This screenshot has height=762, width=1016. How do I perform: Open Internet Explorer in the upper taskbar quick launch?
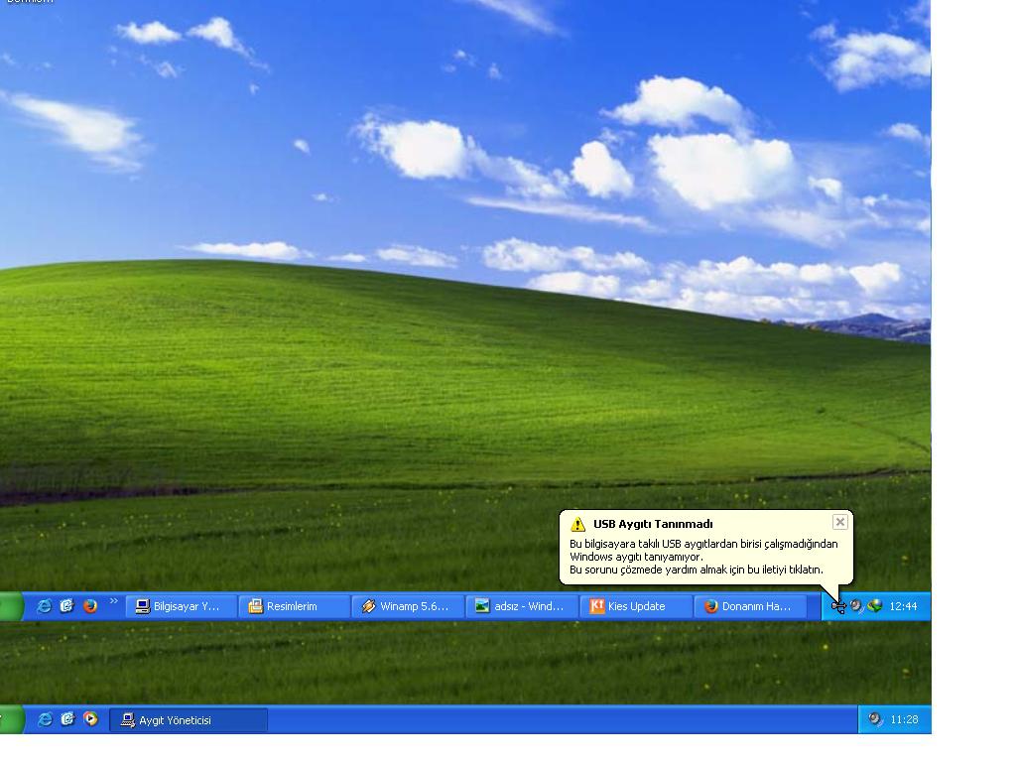click(x=44, y=606)
